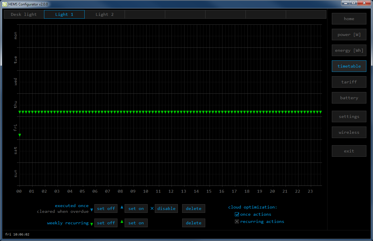The image size is (373, 241).
Task: Click the green up-arrow recurring-on icon
Action: [122, 221]
